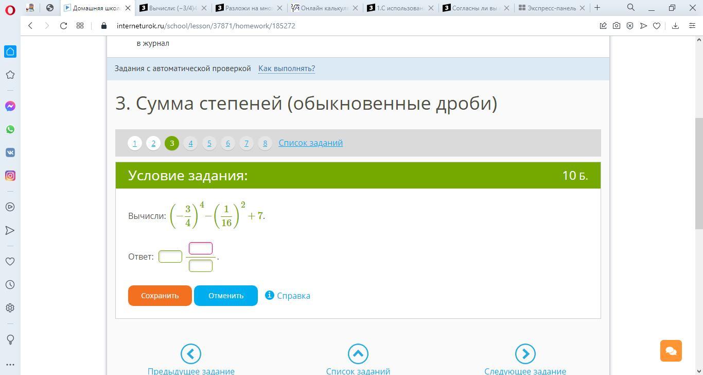Open sidebar three-dots setup menu

point(10,365)
